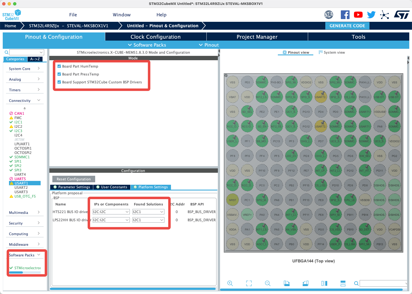
Task: Click the horizontal scrollbar below the pinout toolbar
Action: 311,290
